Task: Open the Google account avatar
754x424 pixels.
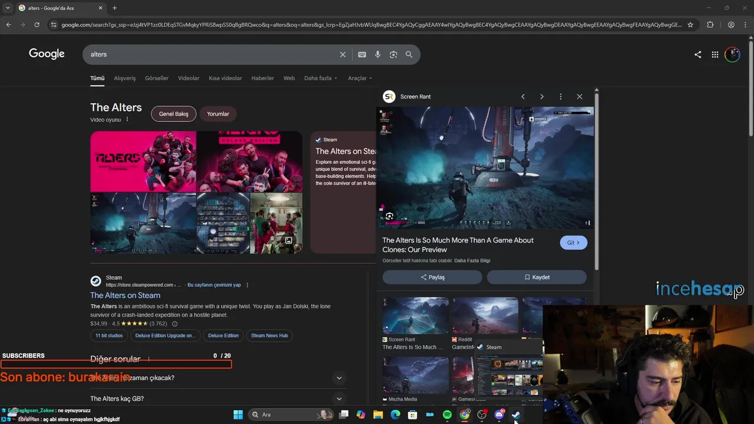Action: coord(732,54)
